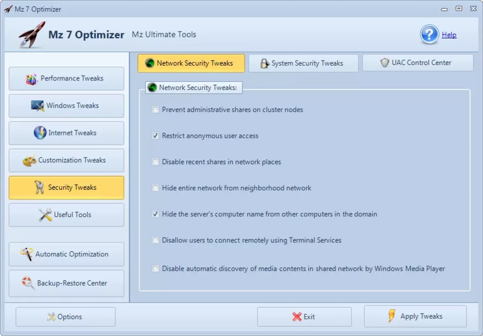
Task: Open the UAC Control Center tab
Action: (418, 63)
